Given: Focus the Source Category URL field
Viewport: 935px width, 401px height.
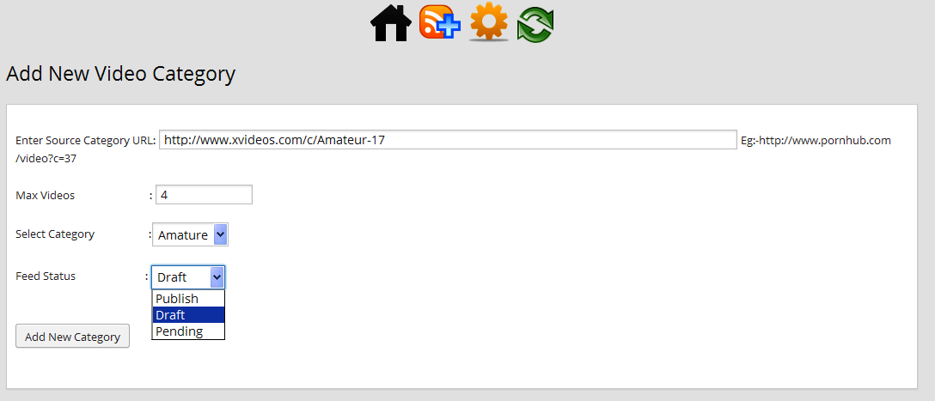Looking at the screenshot, I should point(448,140).
